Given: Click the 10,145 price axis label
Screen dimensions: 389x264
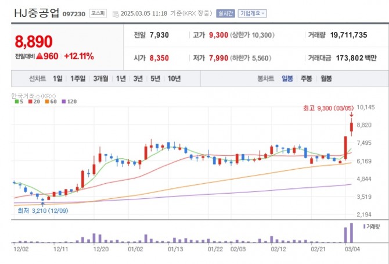Looking at the screenshot, I should click(x=365, y=108).
